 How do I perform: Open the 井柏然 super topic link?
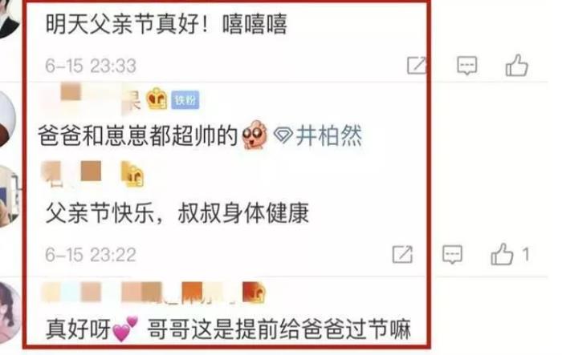click(x=328, y=136)
